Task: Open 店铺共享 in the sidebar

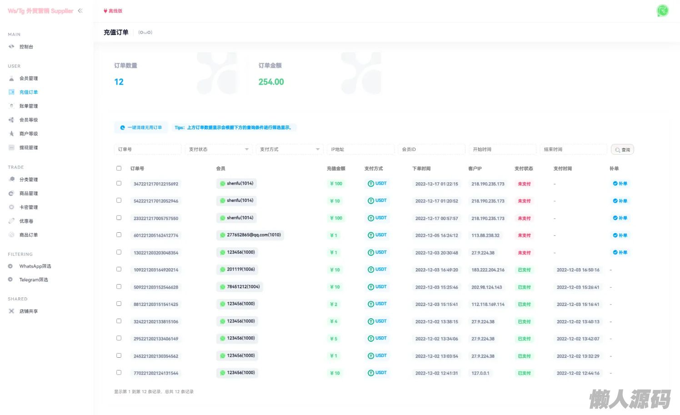Action: click(x=28, y=311)
